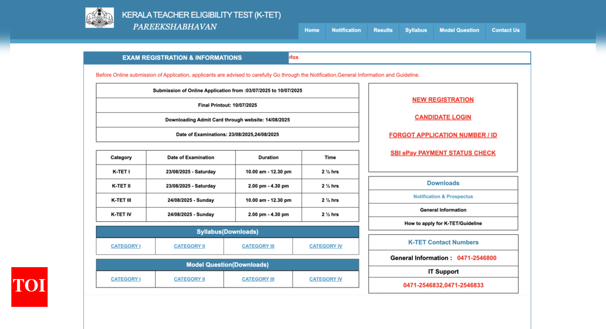Go to the Results tab

point(383,31)
